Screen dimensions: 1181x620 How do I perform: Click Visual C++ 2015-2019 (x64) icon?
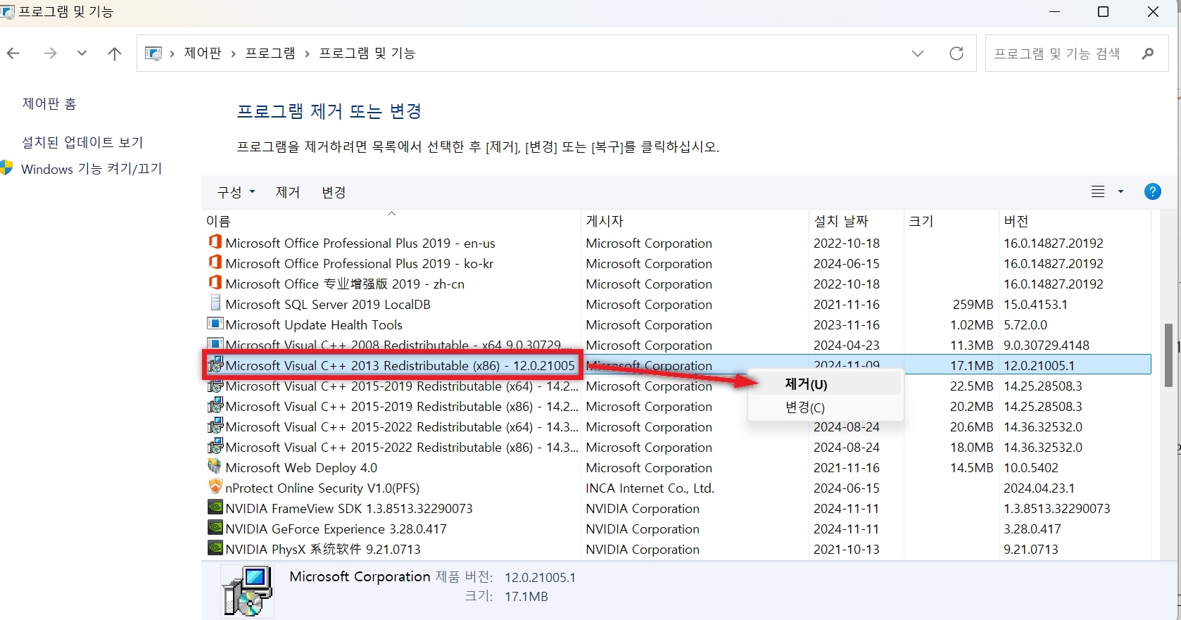215,385
